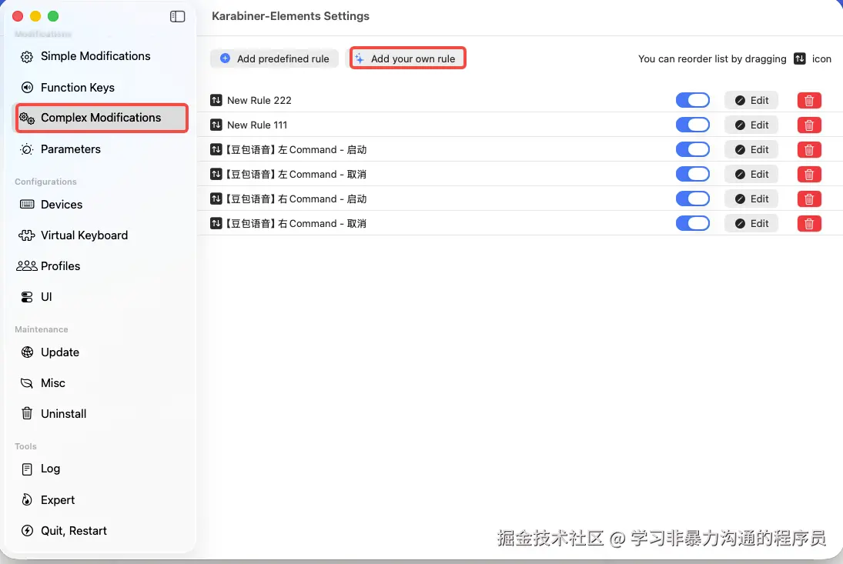Toggle off 右 Command - 取消 rule
The image size is (843, 564).
point(692,223)
